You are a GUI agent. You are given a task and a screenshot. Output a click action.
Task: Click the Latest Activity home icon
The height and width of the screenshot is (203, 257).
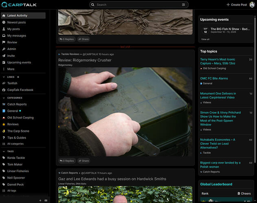(x=4, y=16)
